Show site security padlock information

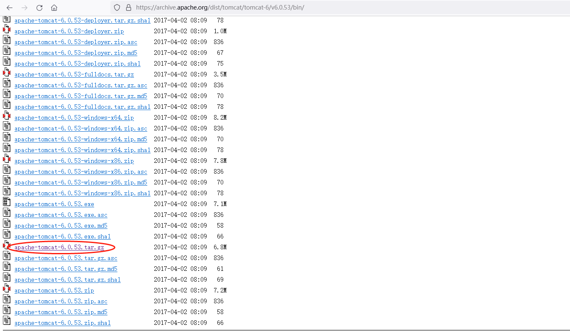(128, 7)
